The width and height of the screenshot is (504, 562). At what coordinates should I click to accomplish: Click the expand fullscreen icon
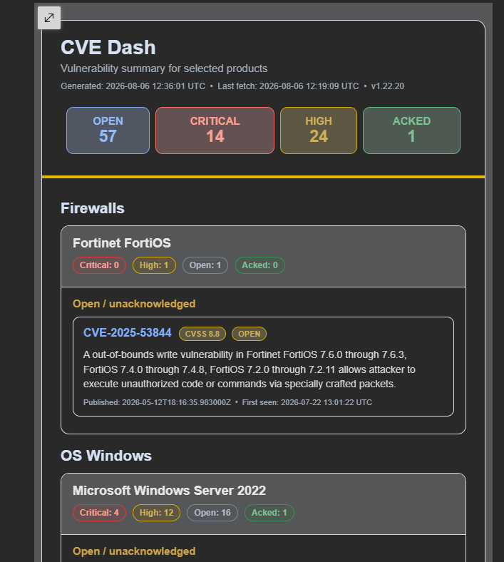point(49,18)
